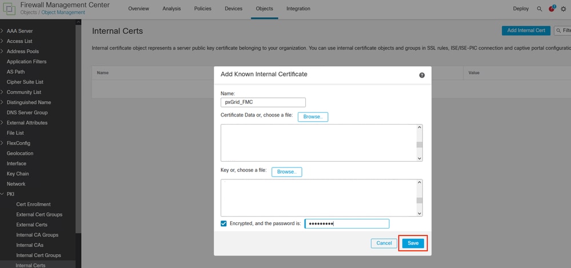Open the settings gear icon

(564, 9)
